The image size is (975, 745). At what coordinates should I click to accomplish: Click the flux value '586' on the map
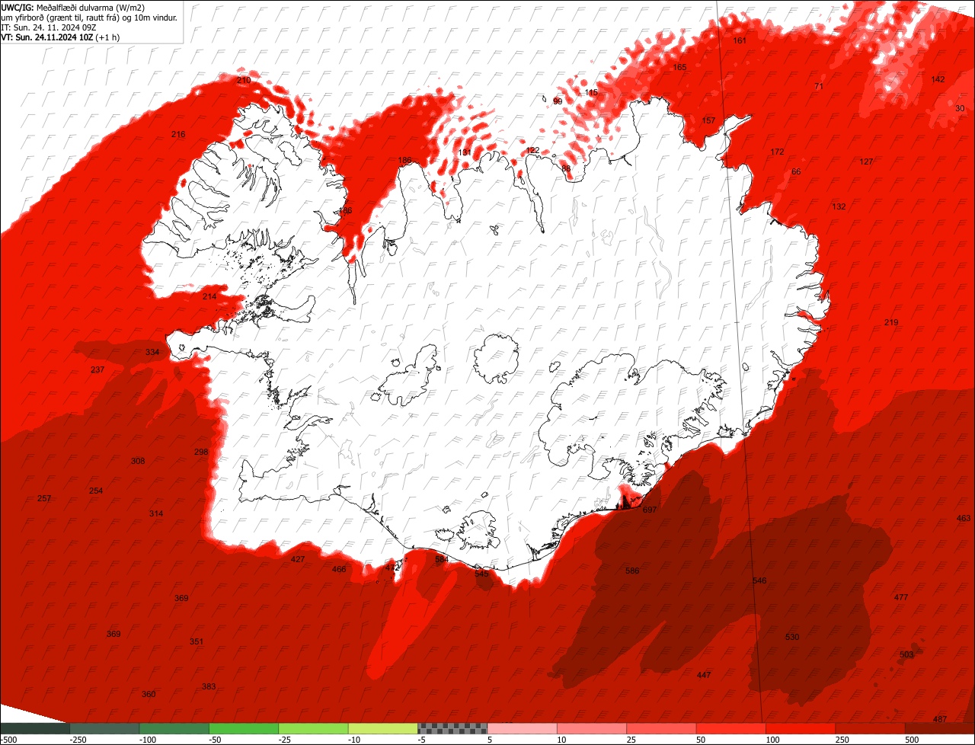(632, 571)
